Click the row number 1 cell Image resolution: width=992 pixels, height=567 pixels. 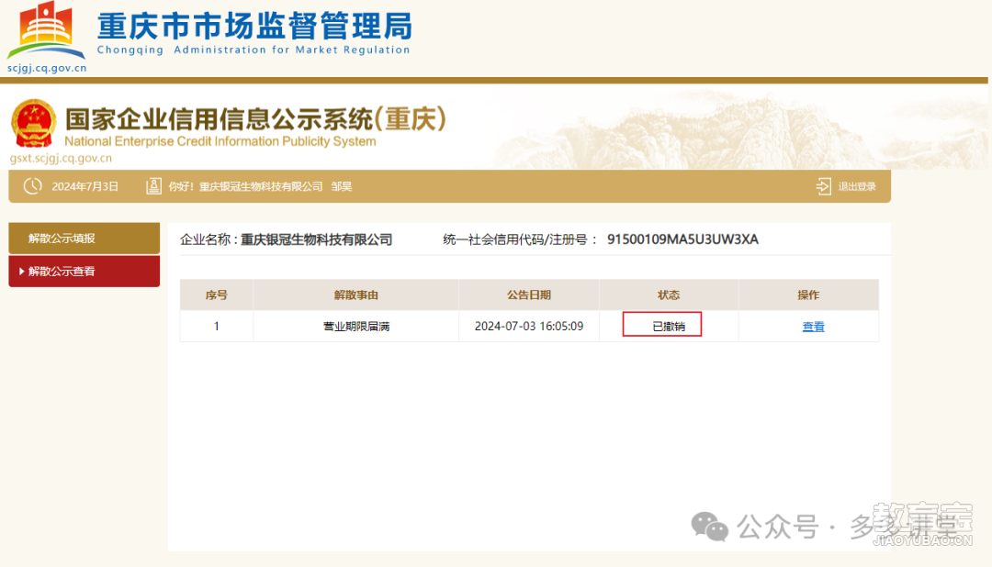pos(217,327)
